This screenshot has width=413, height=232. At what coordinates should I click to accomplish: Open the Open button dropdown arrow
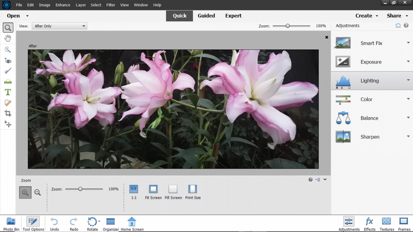click(x=27, y=16)
